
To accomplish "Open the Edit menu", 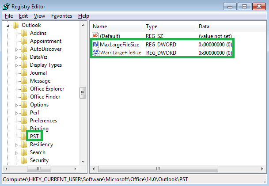I will (x=23, y=16).
